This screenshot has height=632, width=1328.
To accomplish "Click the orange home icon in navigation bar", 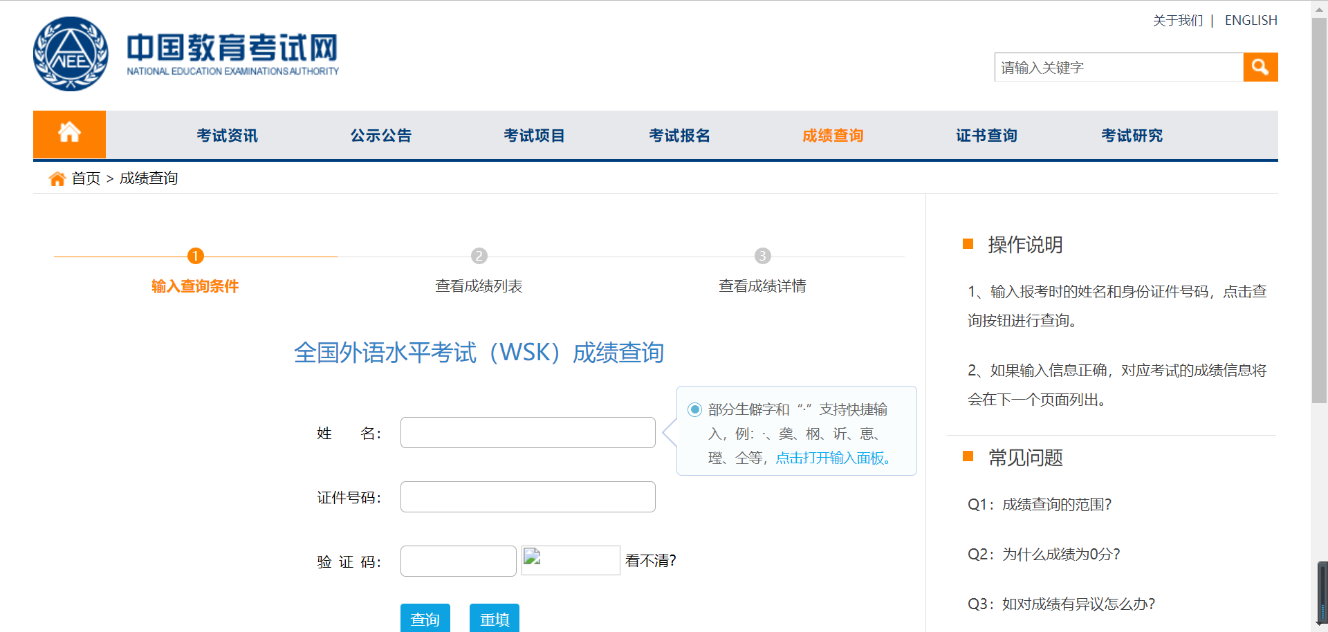I will pos(69,134).
